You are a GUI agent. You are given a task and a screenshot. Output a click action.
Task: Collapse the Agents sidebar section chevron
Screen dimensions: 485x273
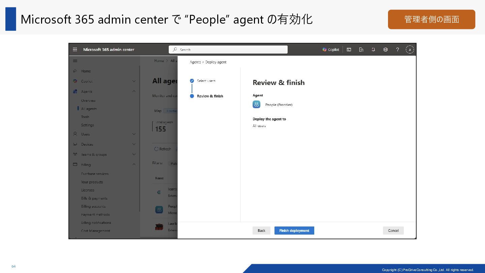pos(134,91)
